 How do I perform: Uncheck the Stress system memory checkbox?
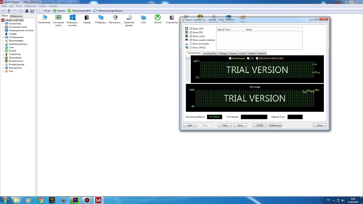(191, 40)
